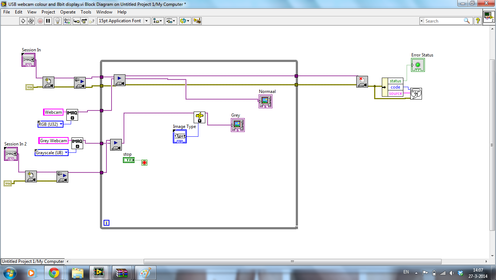This screenshot has width=496, height=280.
Task: Open the Help menu
Action: [x=122, y=12]
